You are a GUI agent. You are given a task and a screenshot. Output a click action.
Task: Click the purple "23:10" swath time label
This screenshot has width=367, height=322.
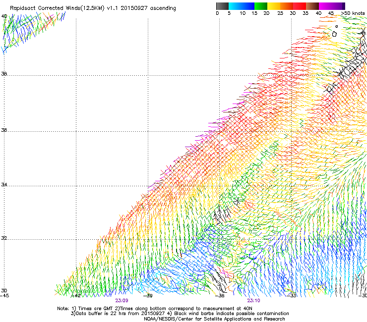point(254,301)
